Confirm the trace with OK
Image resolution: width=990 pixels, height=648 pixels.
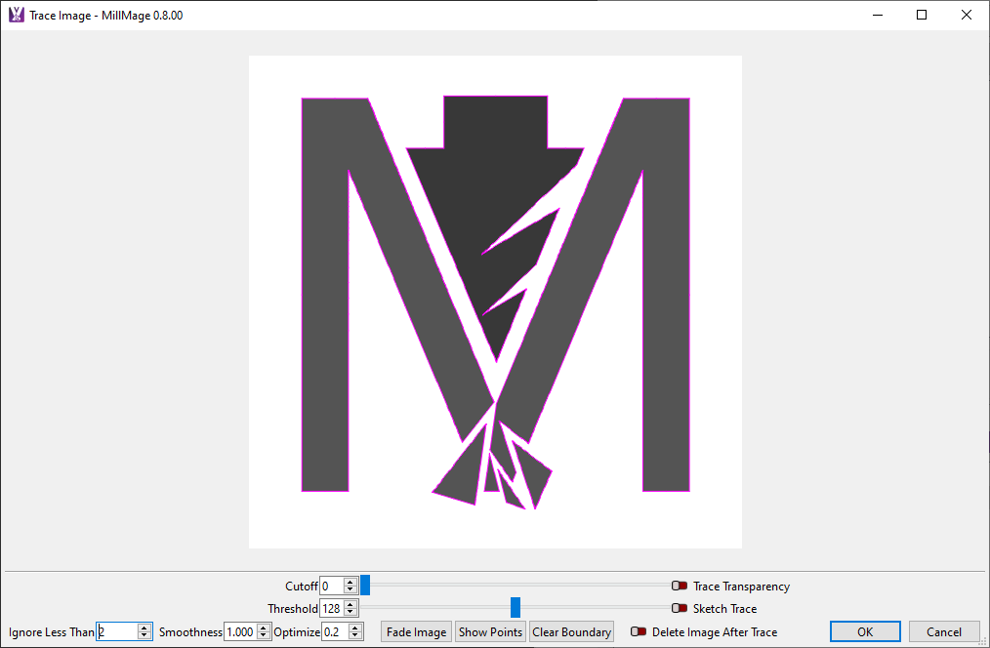point(865,632)
